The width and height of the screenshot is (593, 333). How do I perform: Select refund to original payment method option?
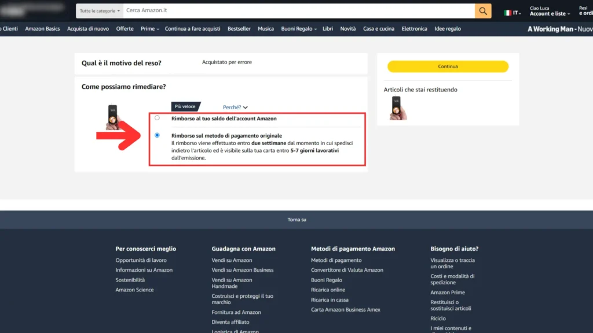[157, 135]
